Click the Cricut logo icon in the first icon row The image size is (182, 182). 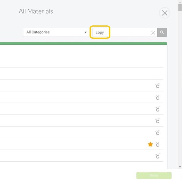pos(157,86)
